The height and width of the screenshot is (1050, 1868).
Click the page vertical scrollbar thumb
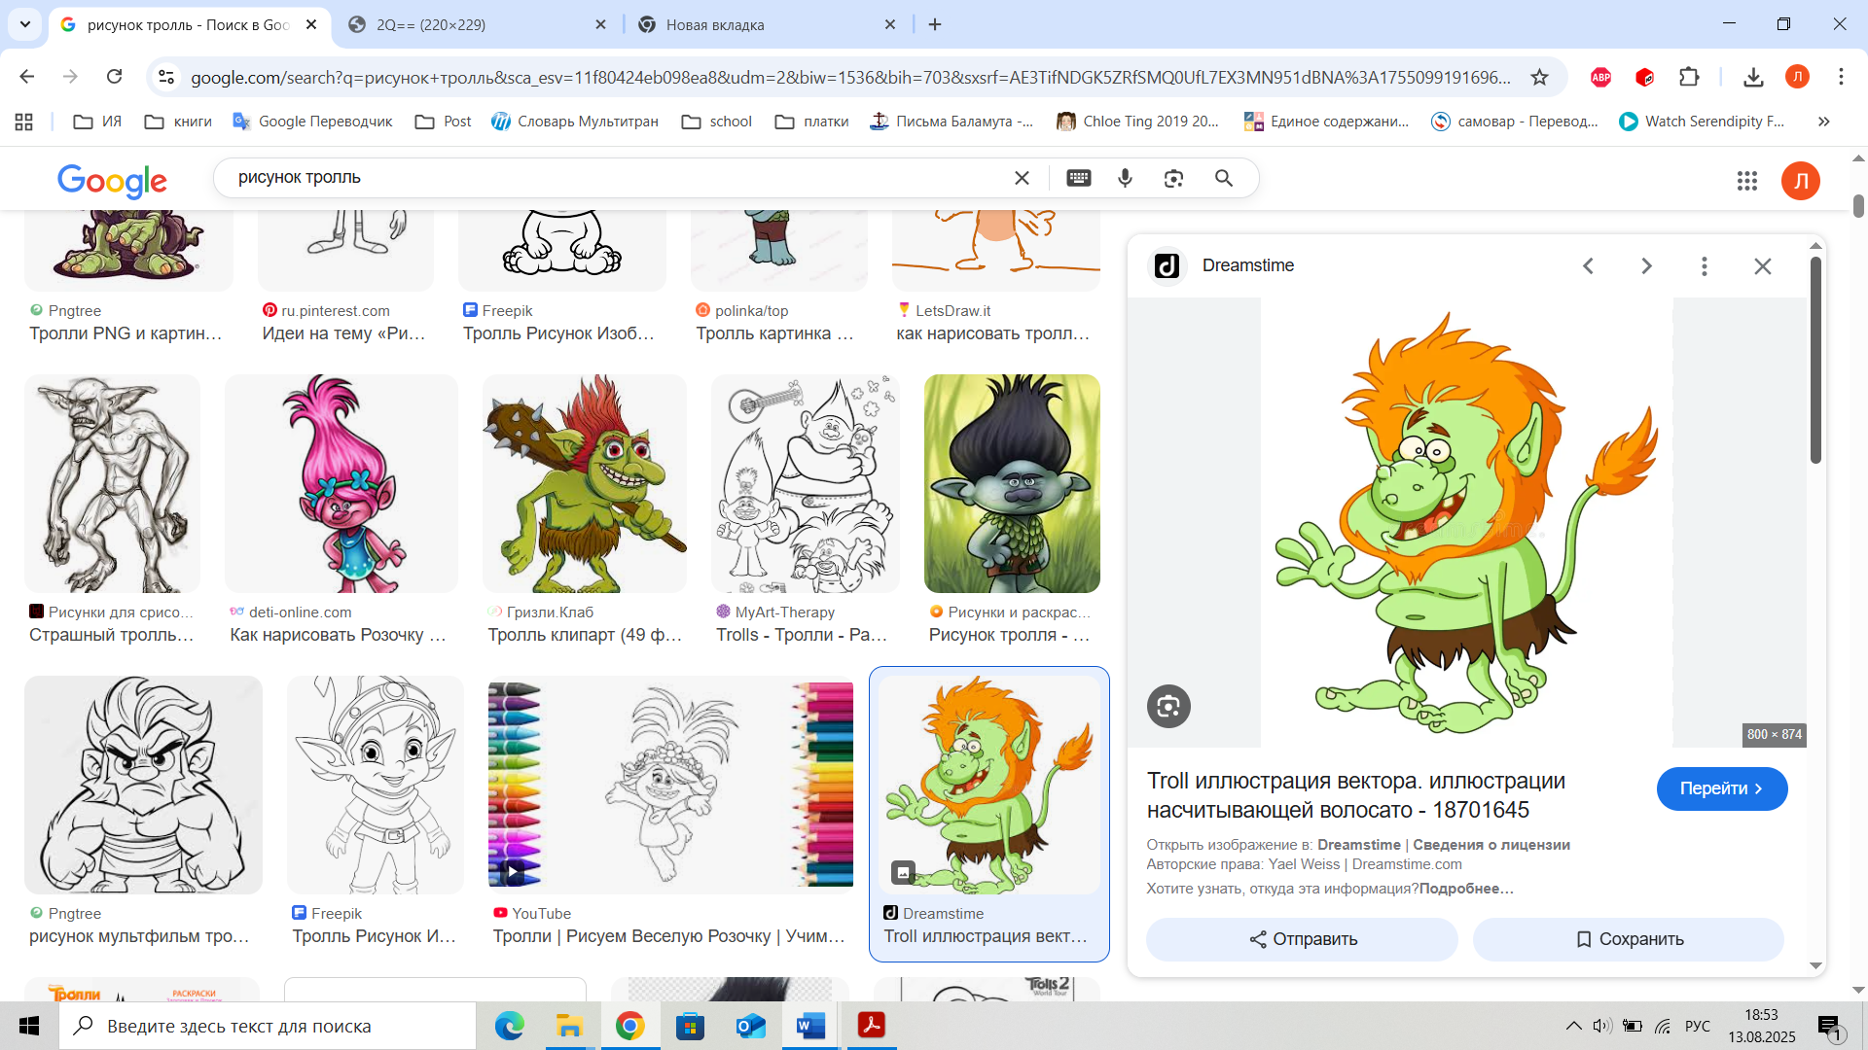(1858, 205)
